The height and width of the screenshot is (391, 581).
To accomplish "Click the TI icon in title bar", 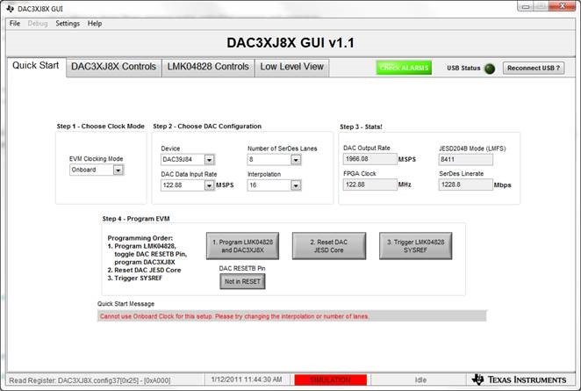I will click(10, 9).
